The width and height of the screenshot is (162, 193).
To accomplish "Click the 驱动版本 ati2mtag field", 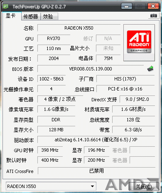I will click(96, 140).
